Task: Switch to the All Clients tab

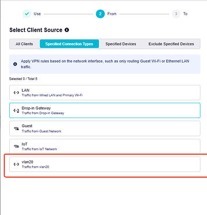Action: click(24, 44)
